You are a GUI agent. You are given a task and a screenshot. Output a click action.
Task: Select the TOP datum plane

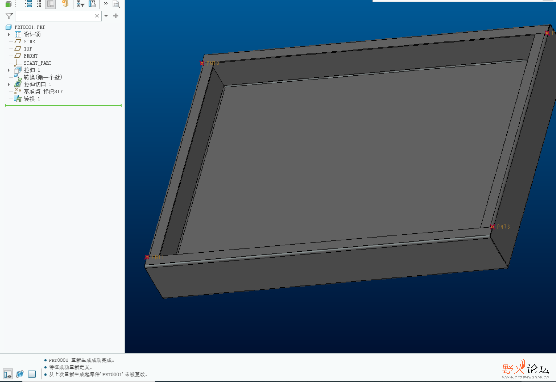point(28,49)
